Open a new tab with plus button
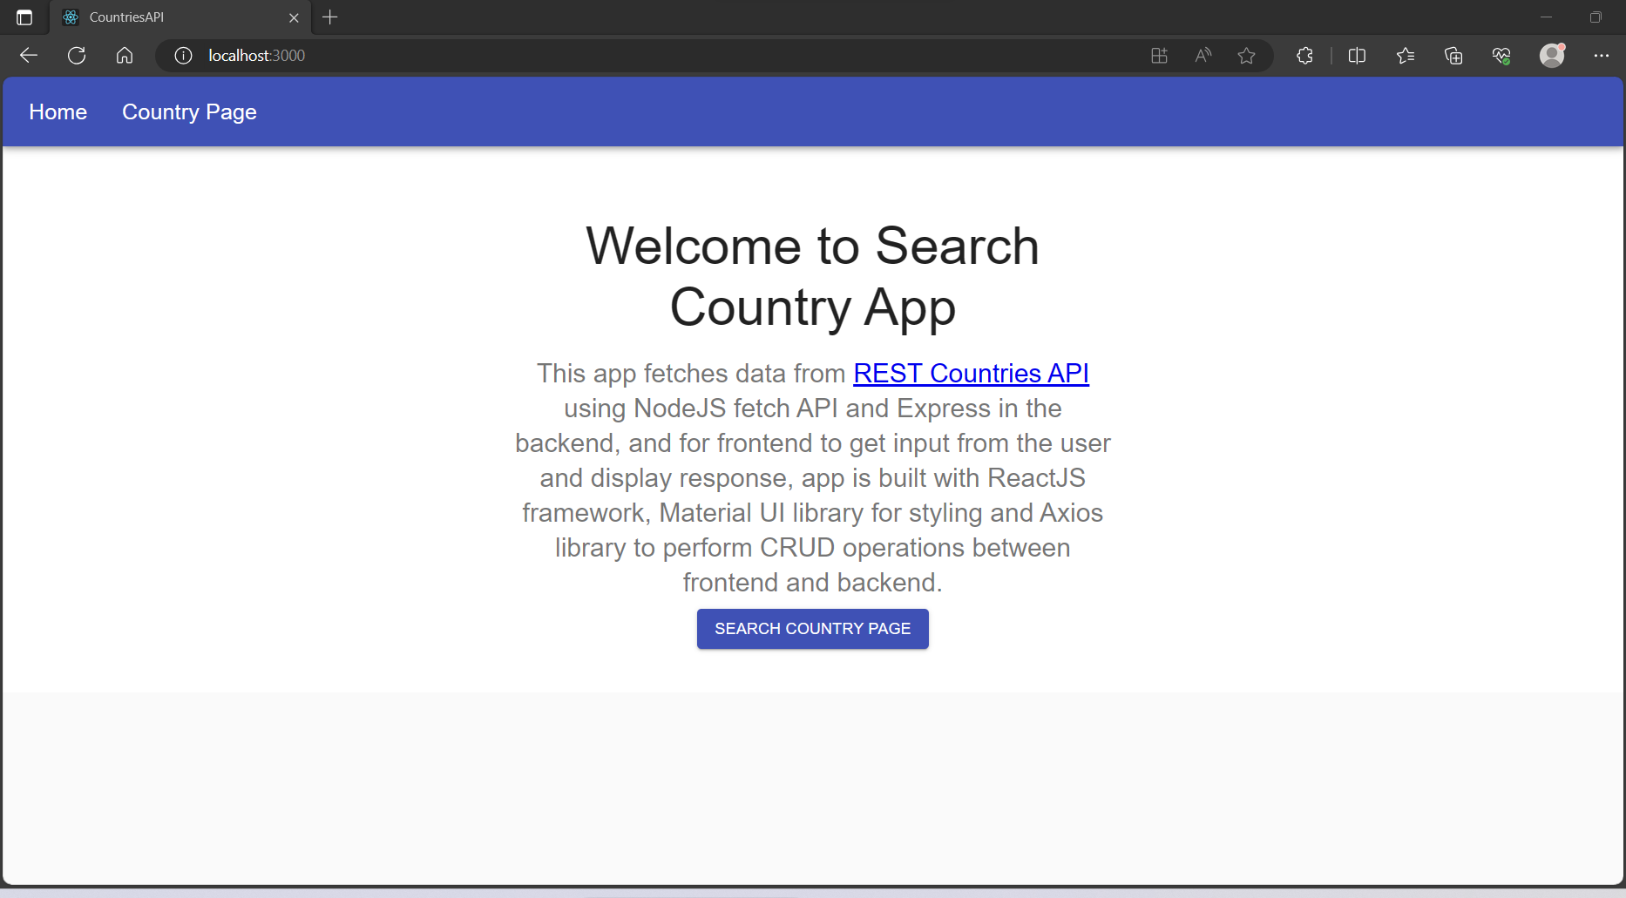Image resolution: width=1626 pixels, height=898 pixels. click(x=330, y=17)
